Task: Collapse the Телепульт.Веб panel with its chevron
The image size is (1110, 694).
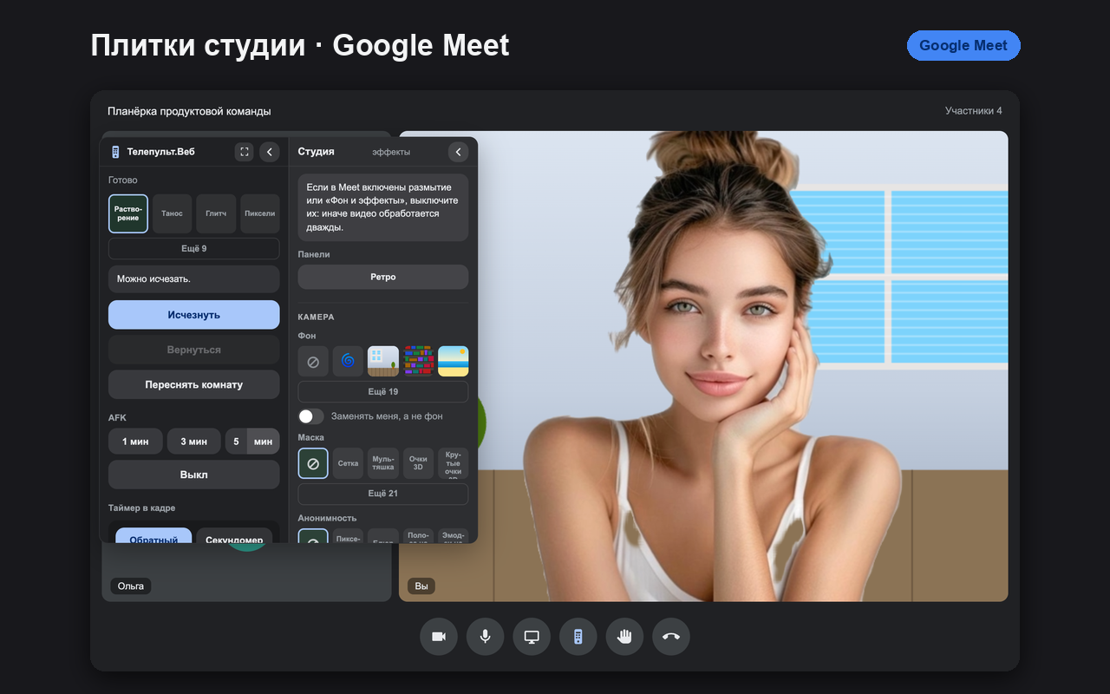Action: coord(270,152)
